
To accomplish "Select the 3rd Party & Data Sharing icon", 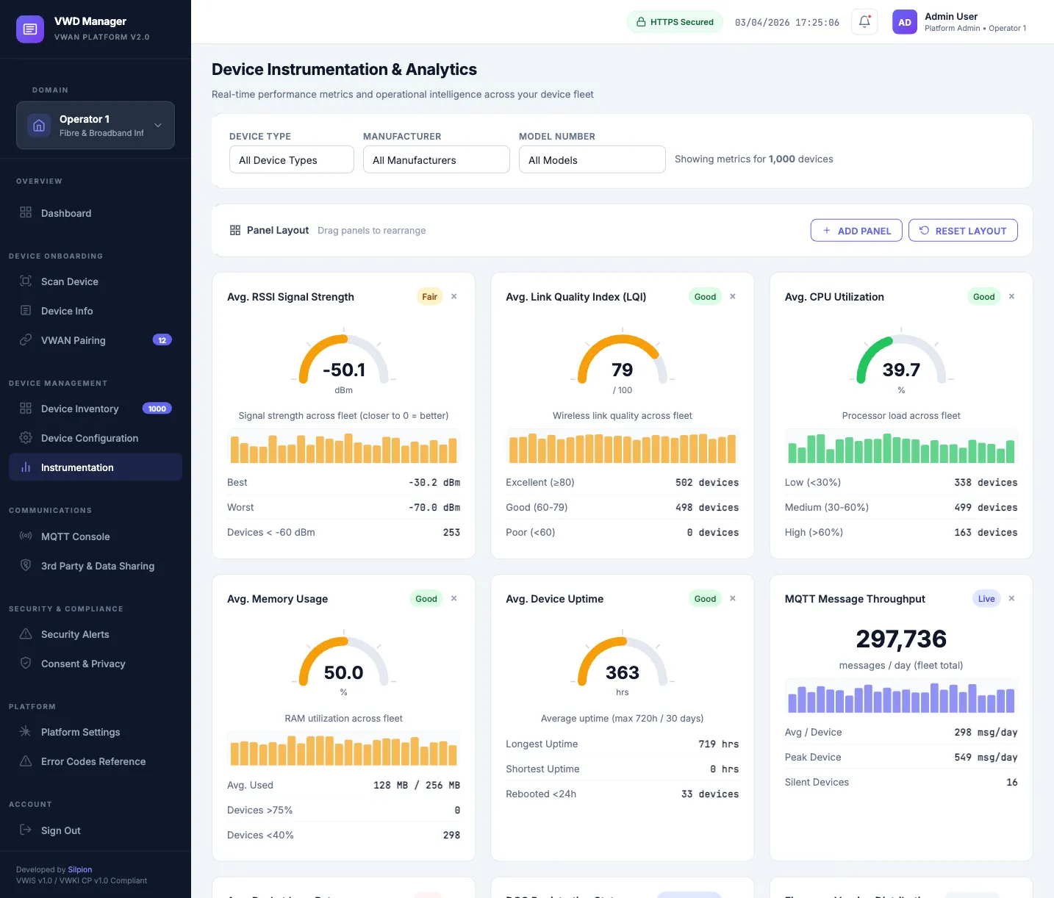I will [25, 566].
